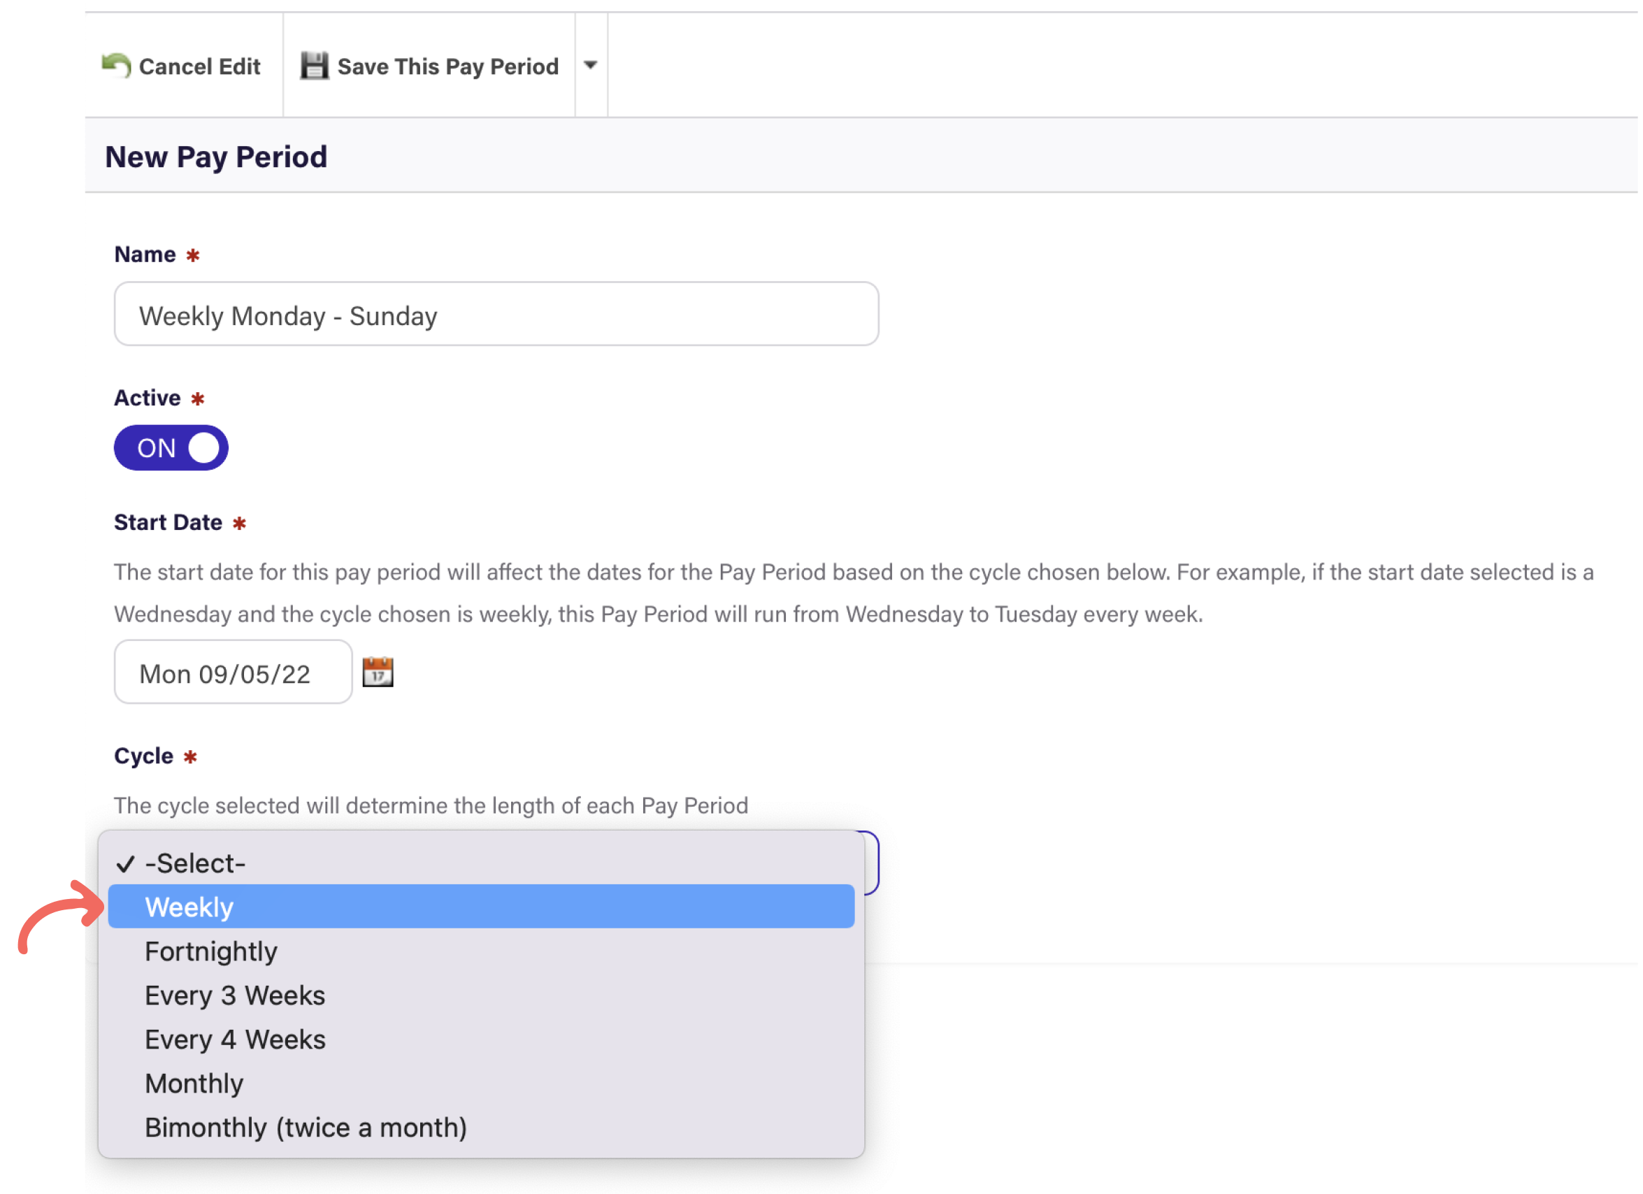Screen dimensions: 1643x1194
Task: Click the green undo arrow icon
Action: point(116,65)
